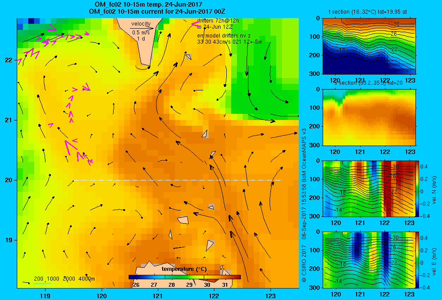Click longitude label '119' on main map axis
Image resolution: width=442 pixels, height=300 pixels.
(45, 296)
